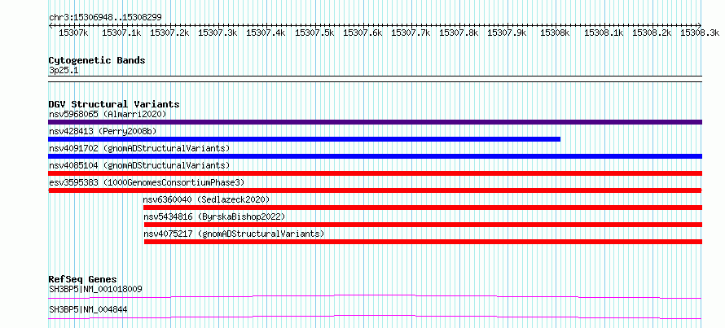The height and width of the screenshot is (328, 725).
Task: Click the 15307.8k ruler tick label
Action: point(459,33)
